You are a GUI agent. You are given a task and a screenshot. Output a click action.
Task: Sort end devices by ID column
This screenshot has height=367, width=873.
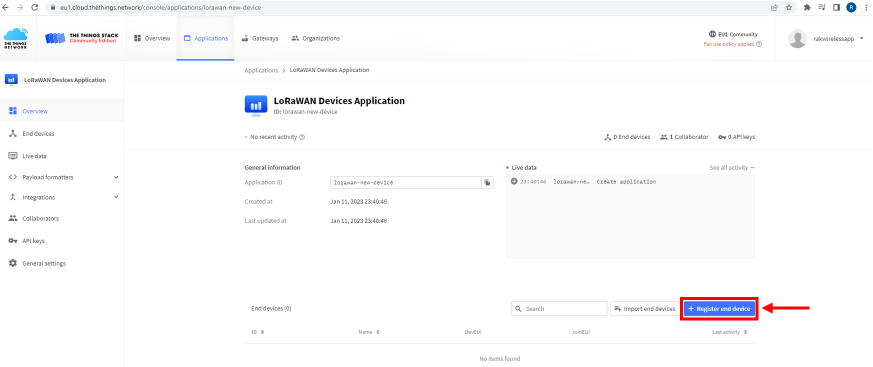[x=258, y=332]
